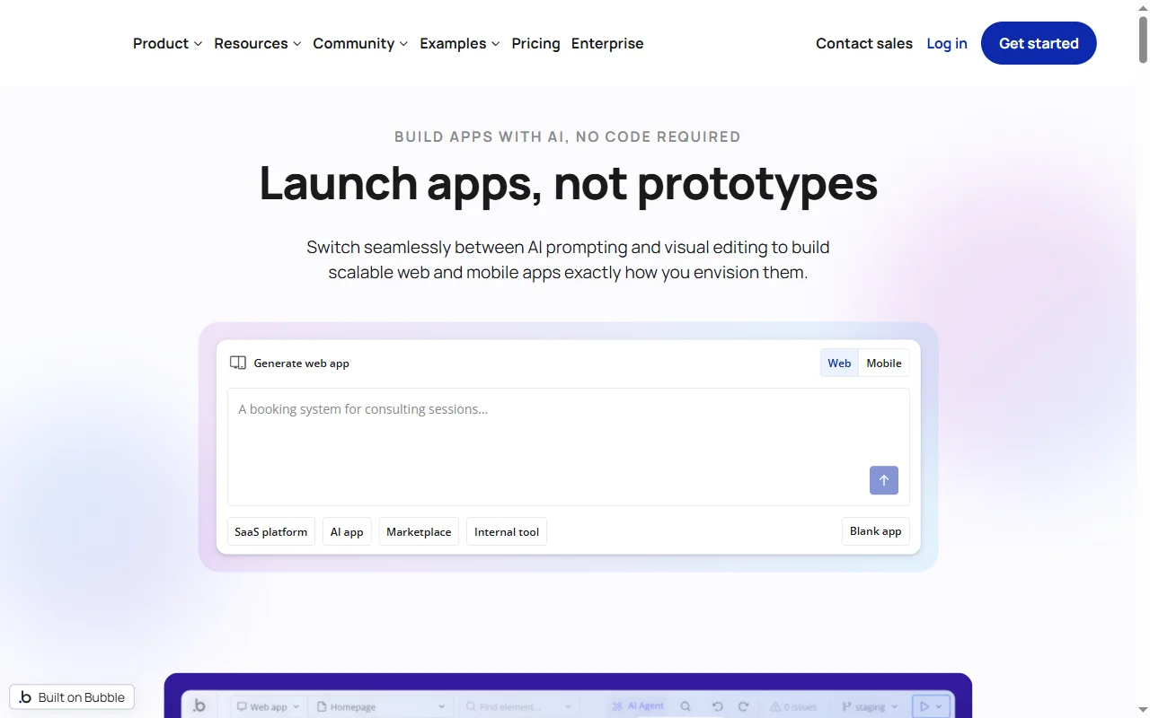The width and height of the screenshot is (1150, 718).
Task: Click the undo arrow in editor preview
Action: tap(717, 706)
